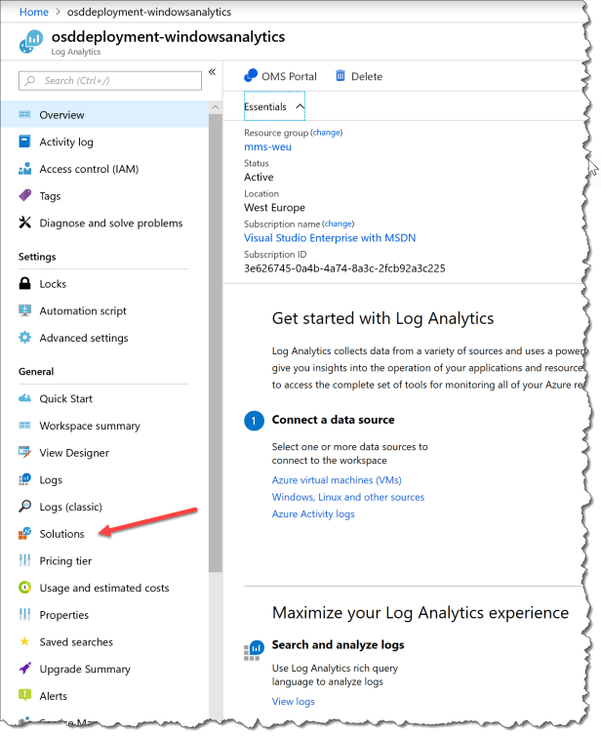Image resolution: width=601 pixels, height=737 pixels.
Task: Click the Upgrade Summary rocket icon
Action: (24, 669)
